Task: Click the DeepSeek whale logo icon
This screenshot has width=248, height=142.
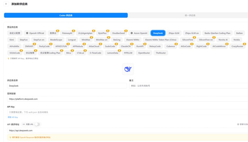Action: [128, 69]
